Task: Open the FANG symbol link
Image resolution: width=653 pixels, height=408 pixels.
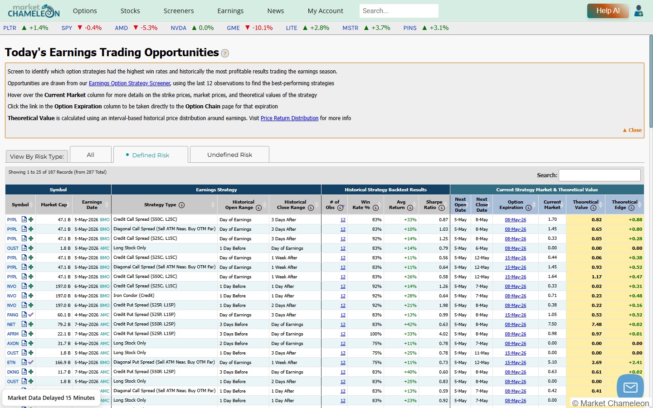Action: coord(13,315)
